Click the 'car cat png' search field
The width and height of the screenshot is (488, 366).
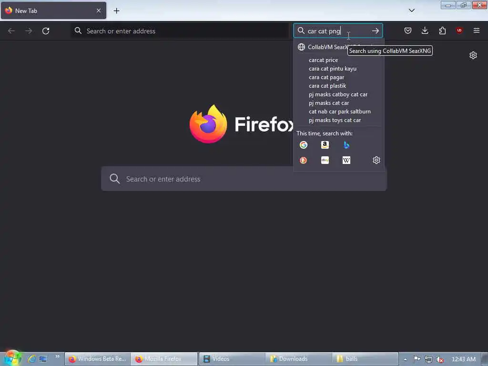pos(338,31)
